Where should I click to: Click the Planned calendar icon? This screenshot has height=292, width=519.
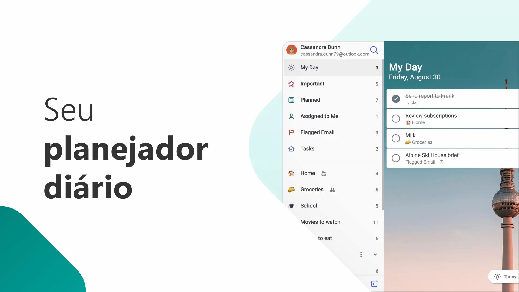292,100
